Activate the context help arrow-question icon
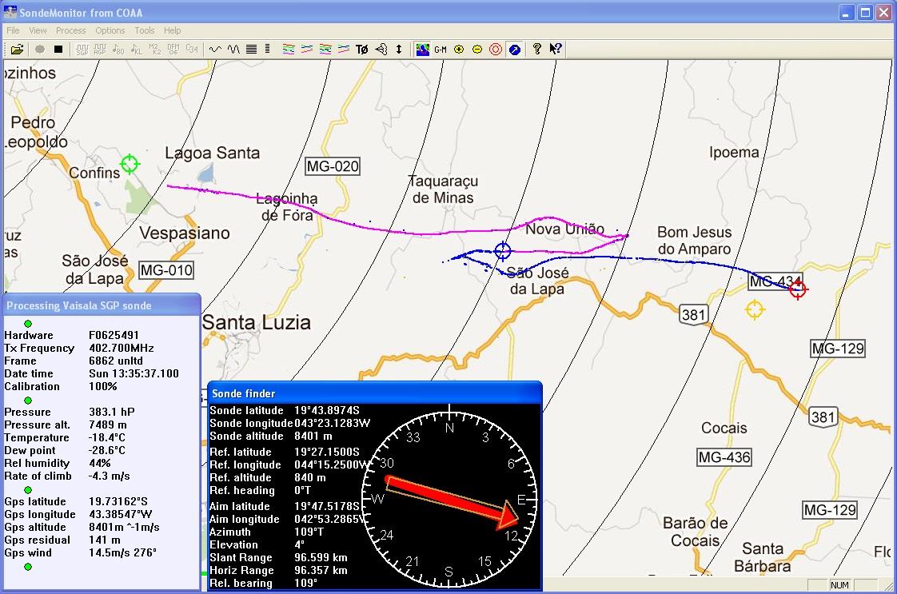Screen dimensions: 897x594 555,50
